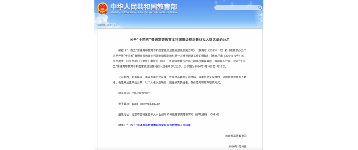Click the 中华人民共和国教育部 site title
Viewport: 358px width, 150px height.
pyautogui.click(x=143, y=6)
